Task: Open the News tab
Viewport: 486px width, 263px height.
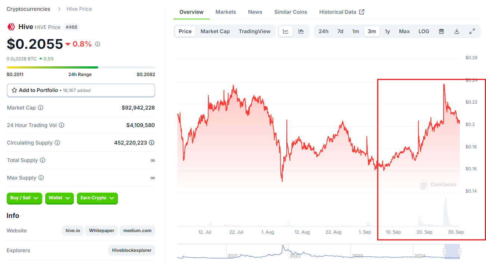Action: (255, 12)
